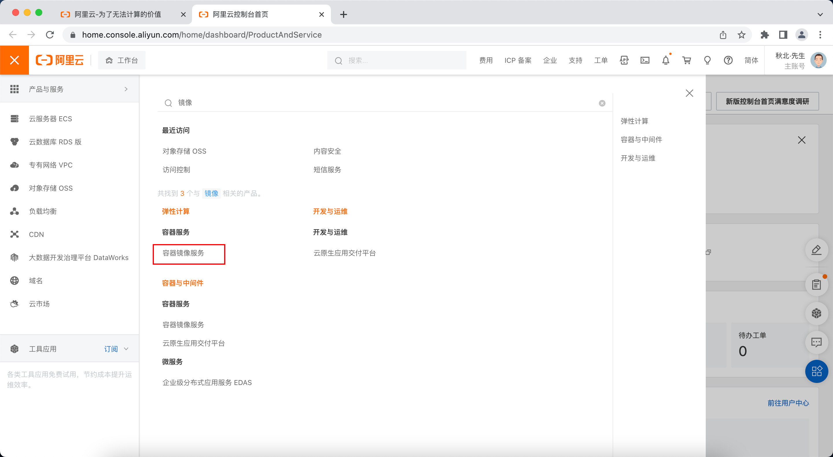Image resolution: width=833 pixels, height=457 pixels.
Task: Open the CDN sidebar icon
Action: point(14,234)
